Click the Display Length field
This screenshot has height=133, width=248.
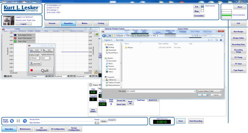[x=34, y=58]
